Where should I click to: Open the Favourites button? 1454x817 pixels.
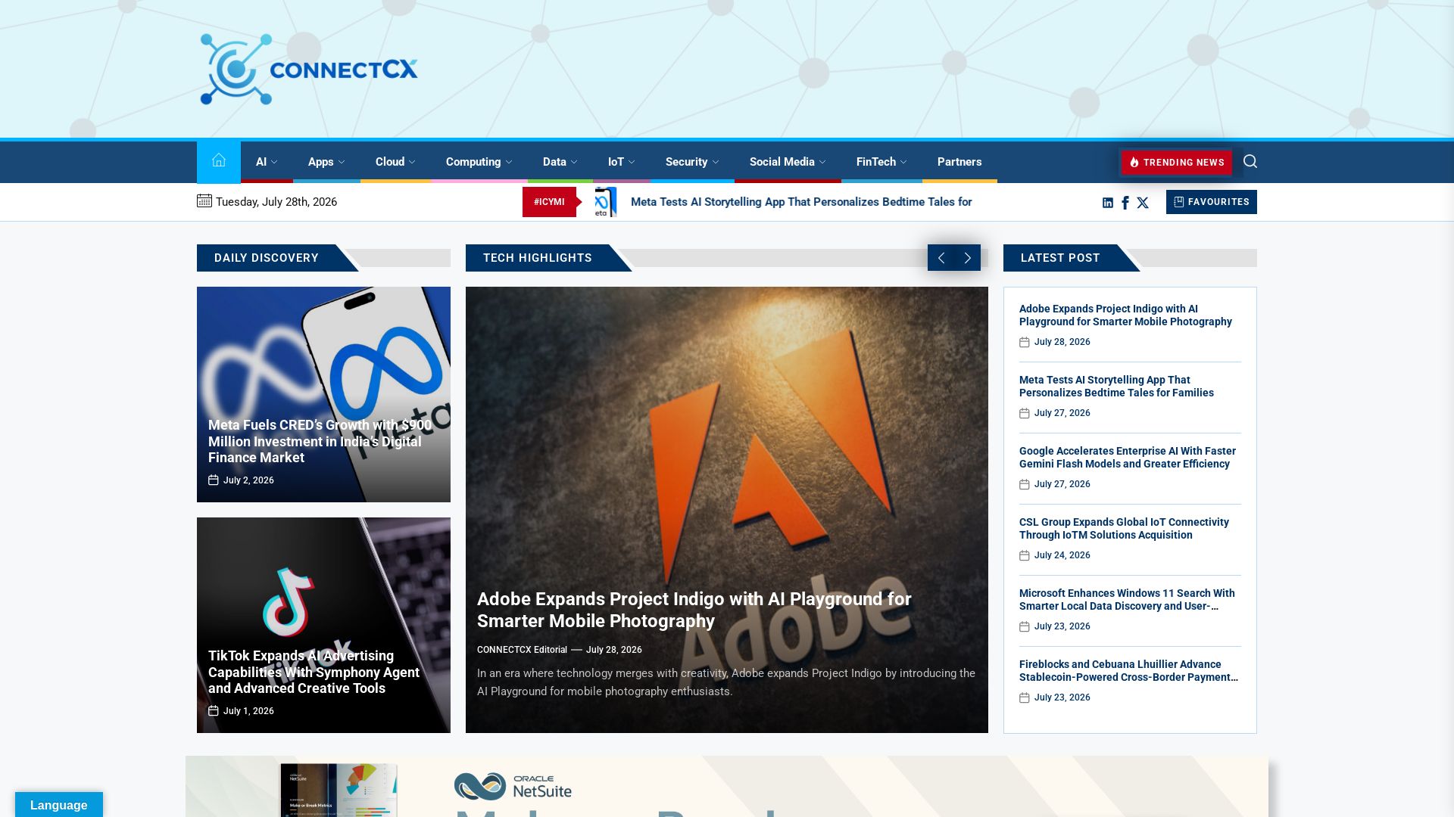[1212, 202]
